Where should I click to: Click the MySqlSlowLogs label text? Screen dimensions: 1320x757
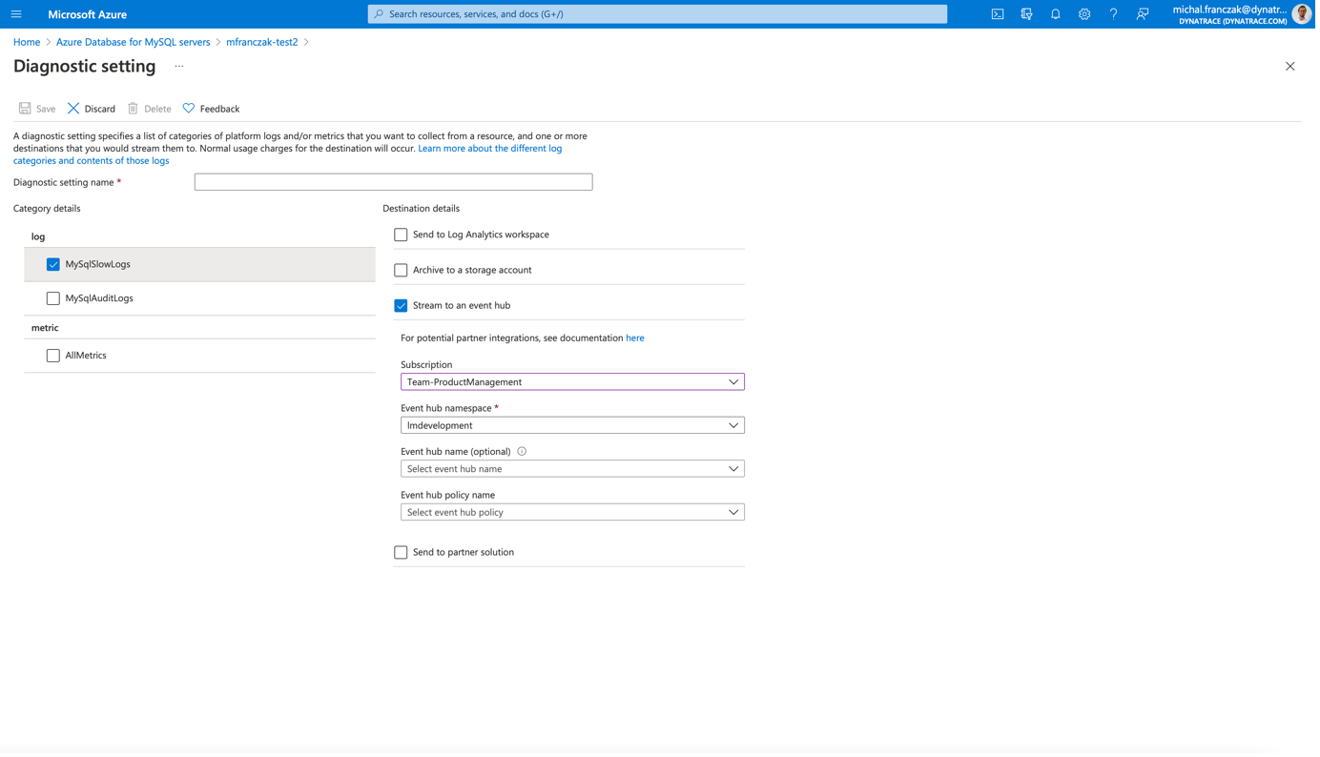point(98,265)
